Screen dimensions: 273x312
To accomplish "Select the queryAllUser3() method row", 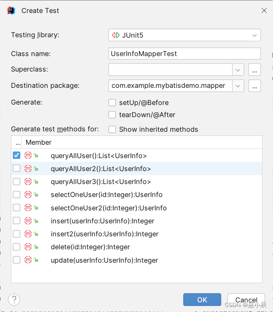I will [101, 182].
